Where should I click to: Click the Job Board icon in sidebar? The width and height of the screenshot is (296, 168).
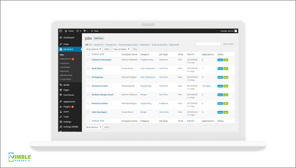click(61, 49)
